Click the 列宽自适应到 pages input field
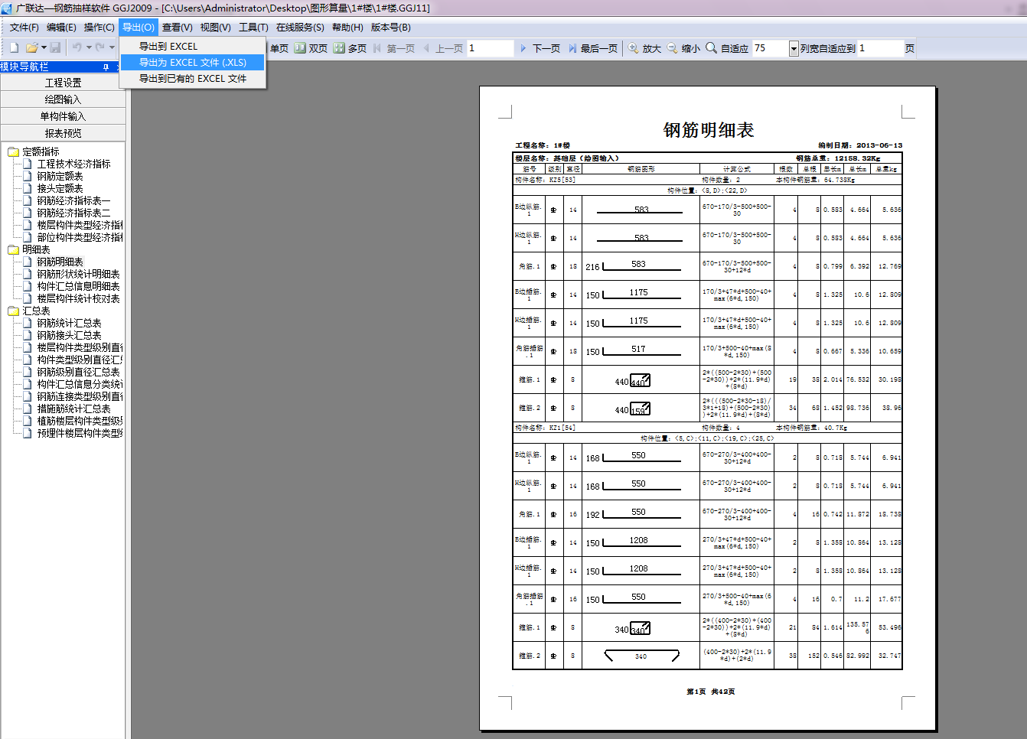 [x=880, y=48]
